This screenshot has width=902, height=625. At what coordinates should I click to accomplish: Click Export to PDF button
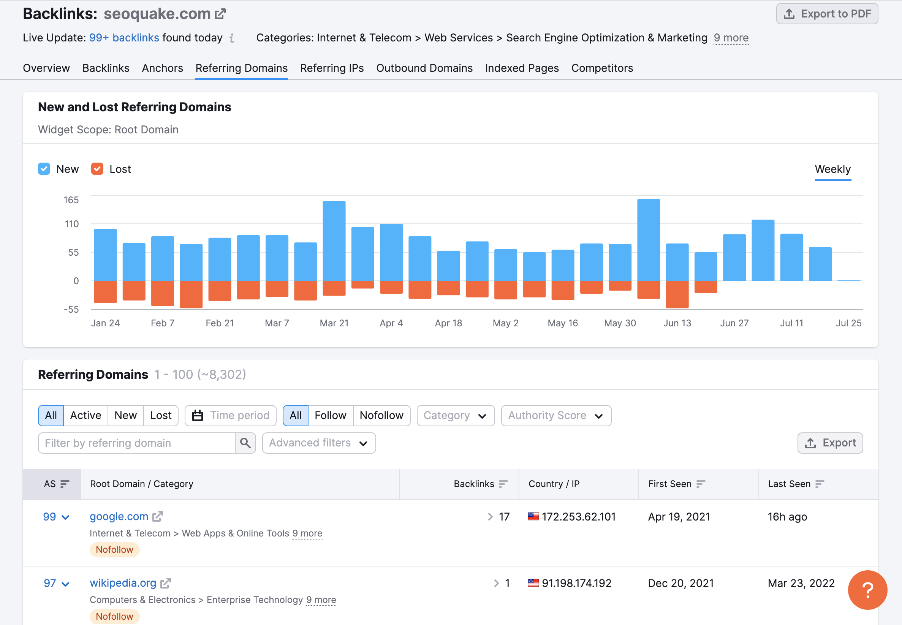[x=827, y=14]
